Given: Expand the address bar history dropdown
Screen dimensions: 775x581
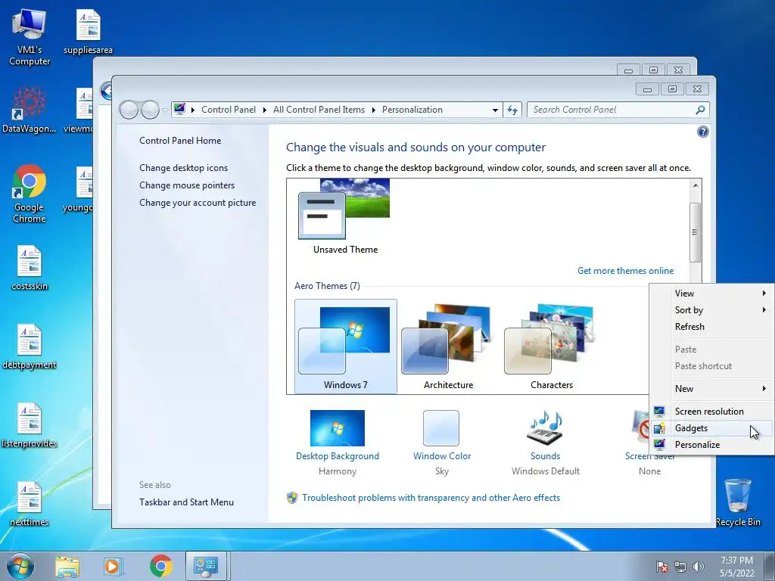Looking at the screenshot, I should pos(495,110).
